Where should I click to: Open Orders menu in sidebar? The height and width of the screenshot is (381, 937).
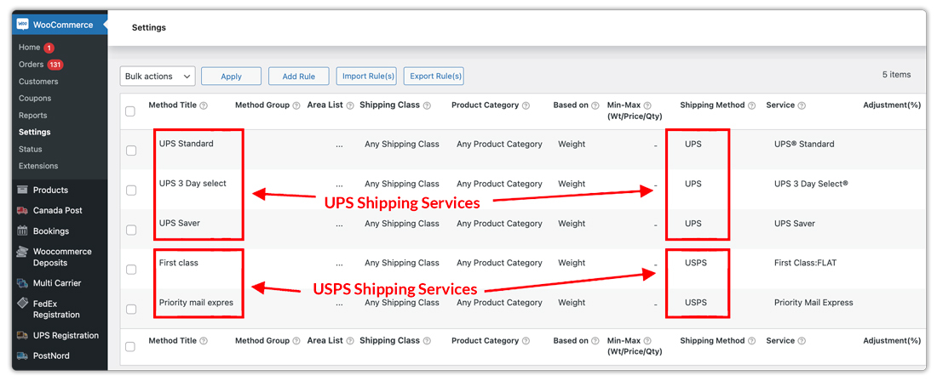click(32, 65)
